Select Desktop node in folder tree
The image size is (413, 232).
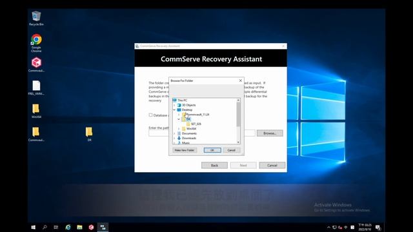[187, 110]
